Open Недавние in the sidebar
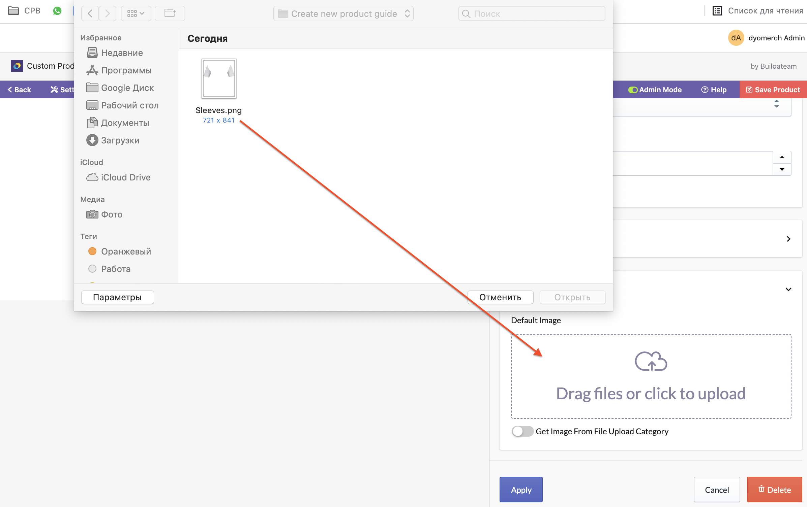This screenshot has width=807, height=507. pos(115,53)
